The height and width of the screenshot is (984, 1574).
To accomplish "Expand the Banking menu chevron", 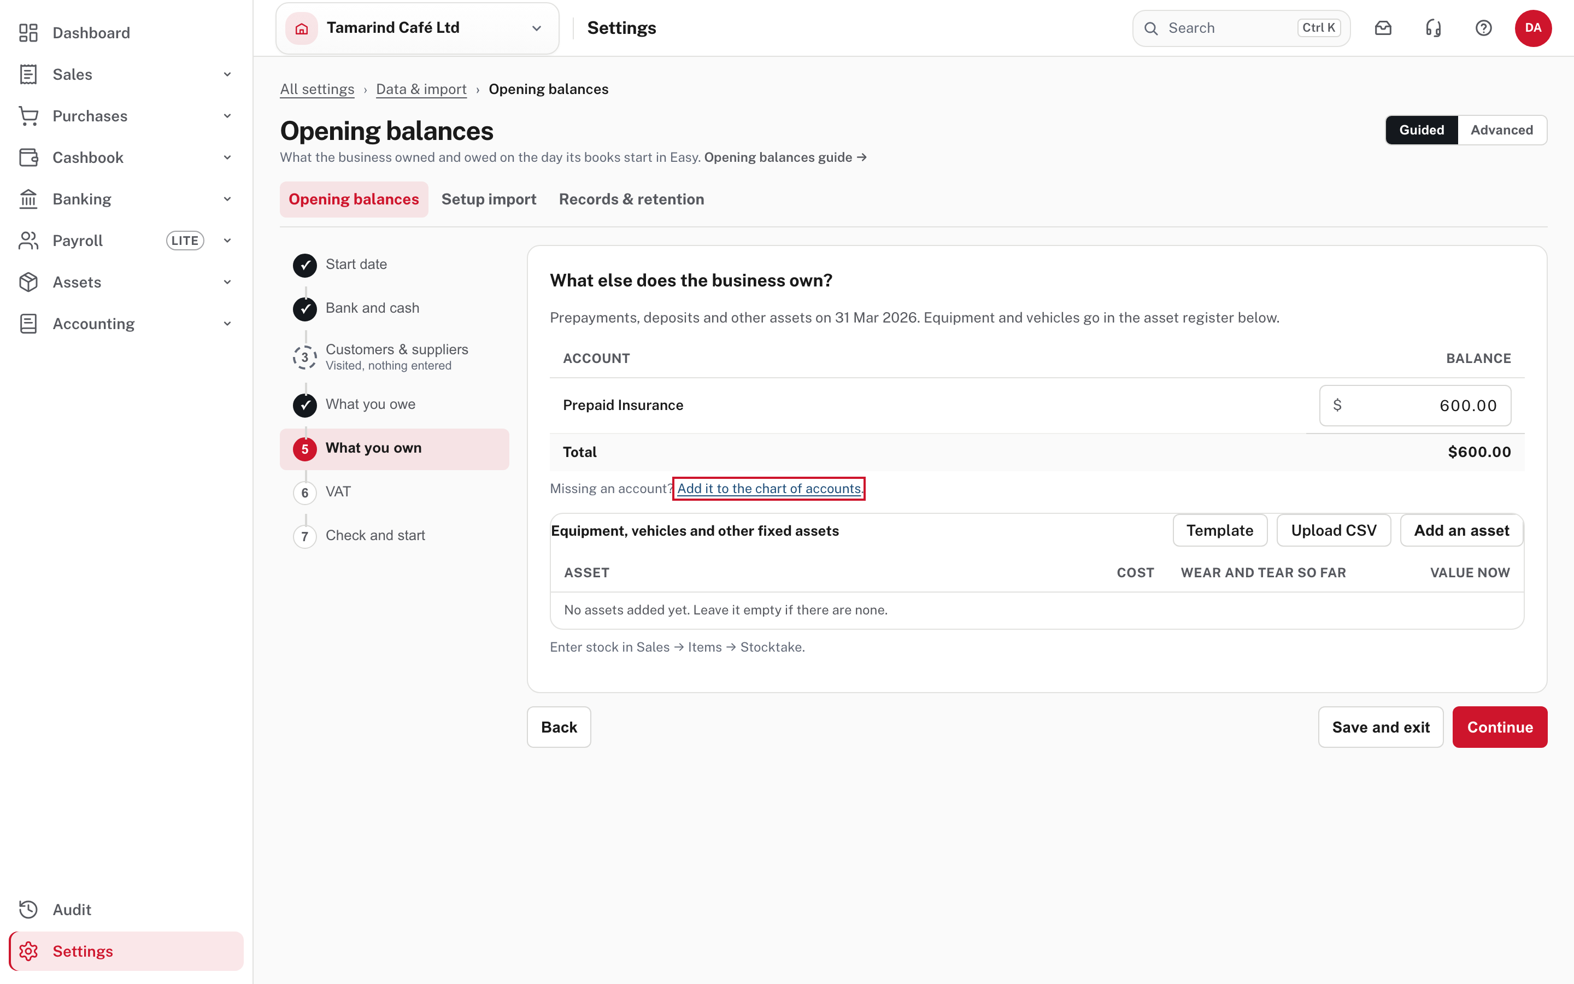I will pyautogui.click(x=227, y=199).
